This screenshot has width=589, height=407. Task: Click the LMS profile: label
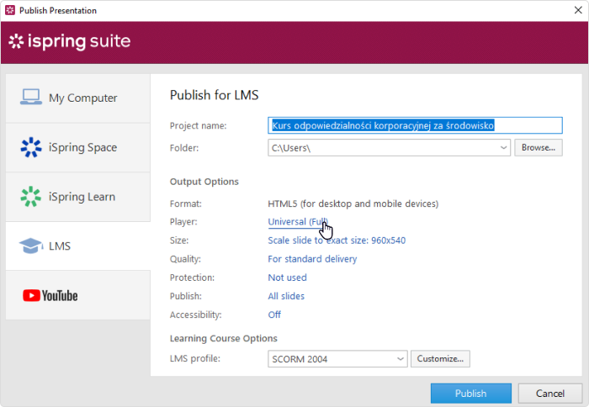coord(195,358)
